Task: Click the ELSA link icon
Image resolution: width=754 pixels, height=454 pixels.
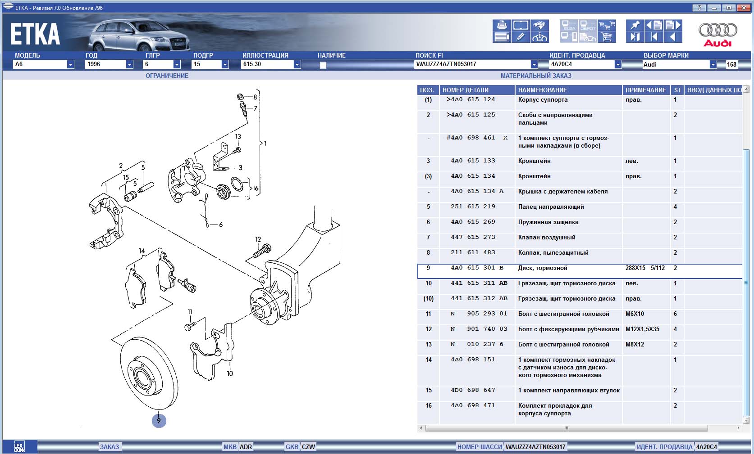Action: click(x=569, y=25)
